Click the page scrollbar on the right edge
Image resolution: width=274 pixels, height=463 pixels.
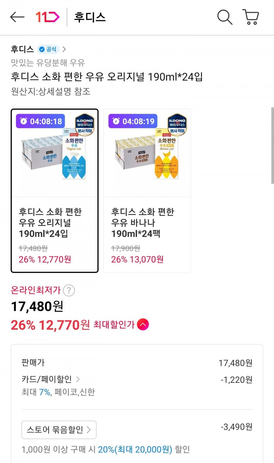click(x=272, y=145)
